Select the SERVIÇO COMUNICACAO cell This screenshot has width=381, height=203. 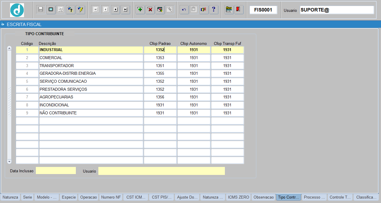(91, 81)
